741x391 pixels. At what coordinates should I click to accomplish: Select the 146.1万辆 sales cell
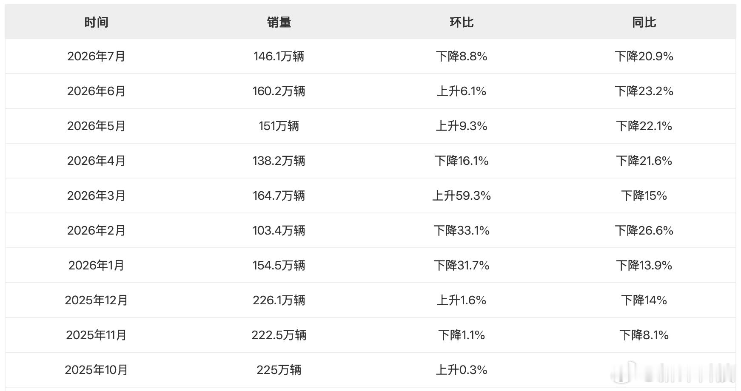pos(279,56)
